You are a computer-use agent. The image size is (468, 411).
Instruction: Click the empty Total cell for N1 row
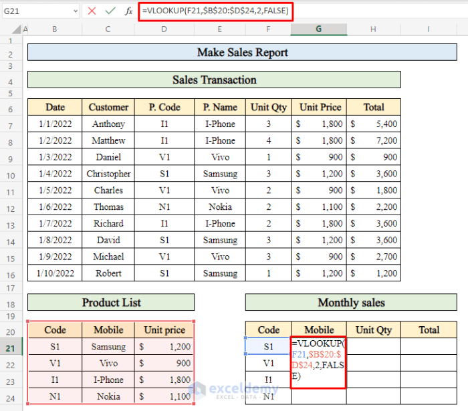(x=429, y=396)
